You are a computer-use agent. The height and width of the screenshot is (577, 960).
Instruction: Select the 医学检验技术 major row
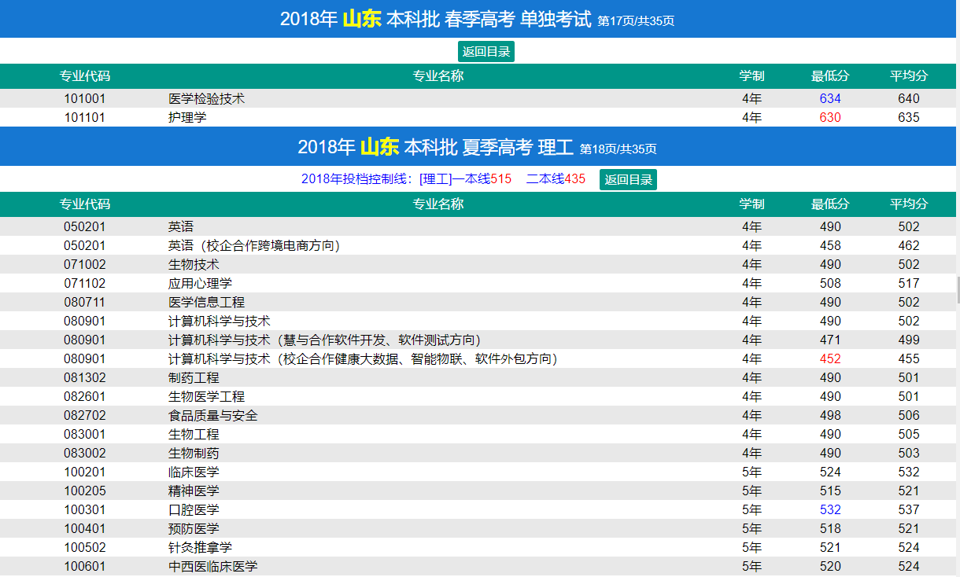point(207,99)
